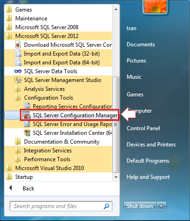The width and height of the screenshot is (190, 221).
Task: Click Back to return to main menu
Action: pos(29,189)
